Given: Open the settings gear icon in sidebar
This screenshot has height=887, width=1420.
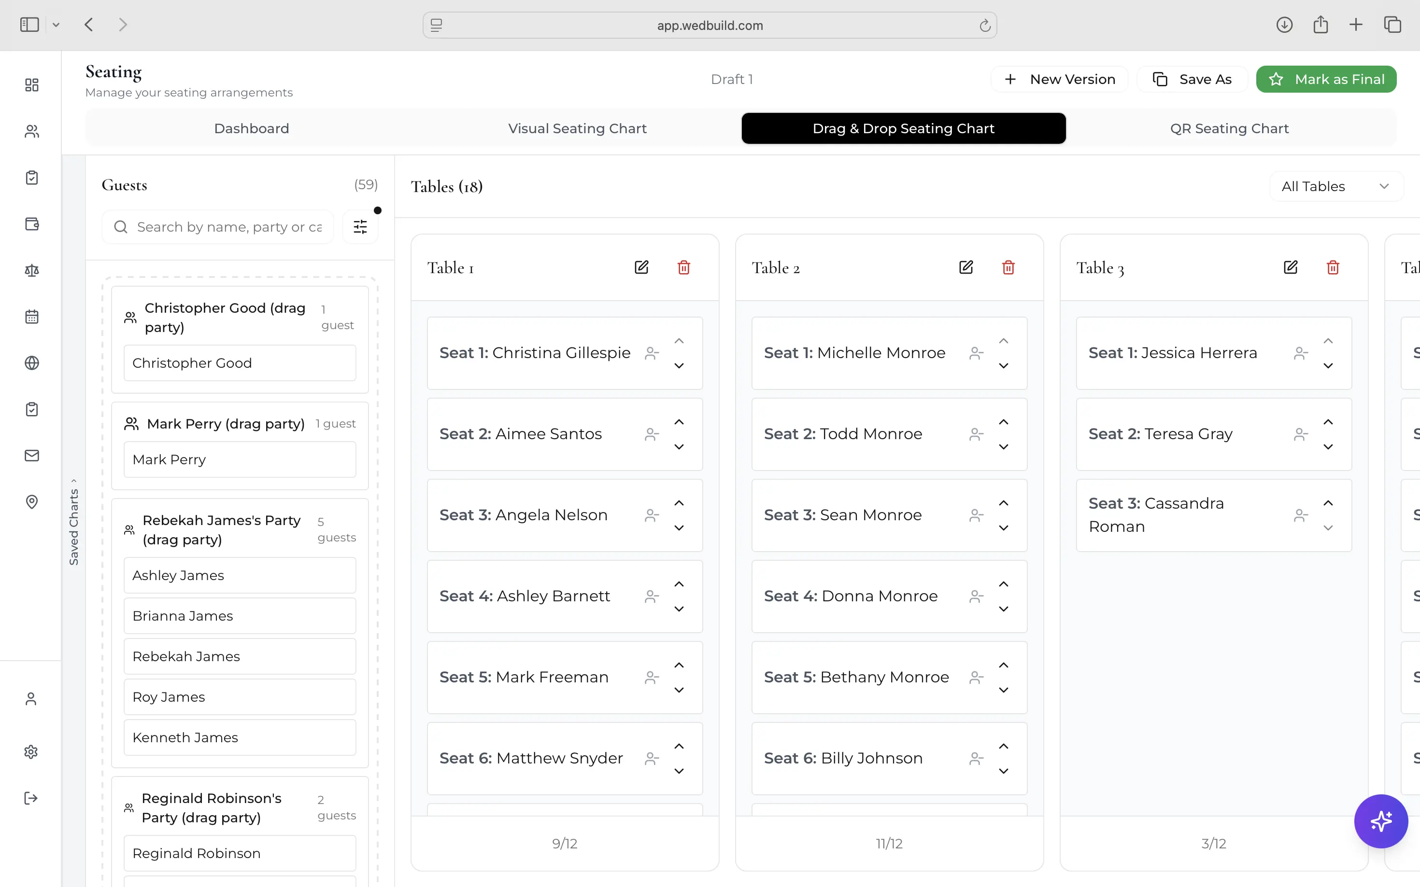Looking at the screenshot, I should coord(31,752).
